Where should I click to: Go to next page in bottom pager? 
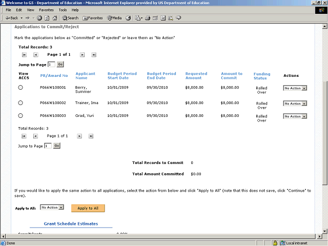[x=79, y=136]
